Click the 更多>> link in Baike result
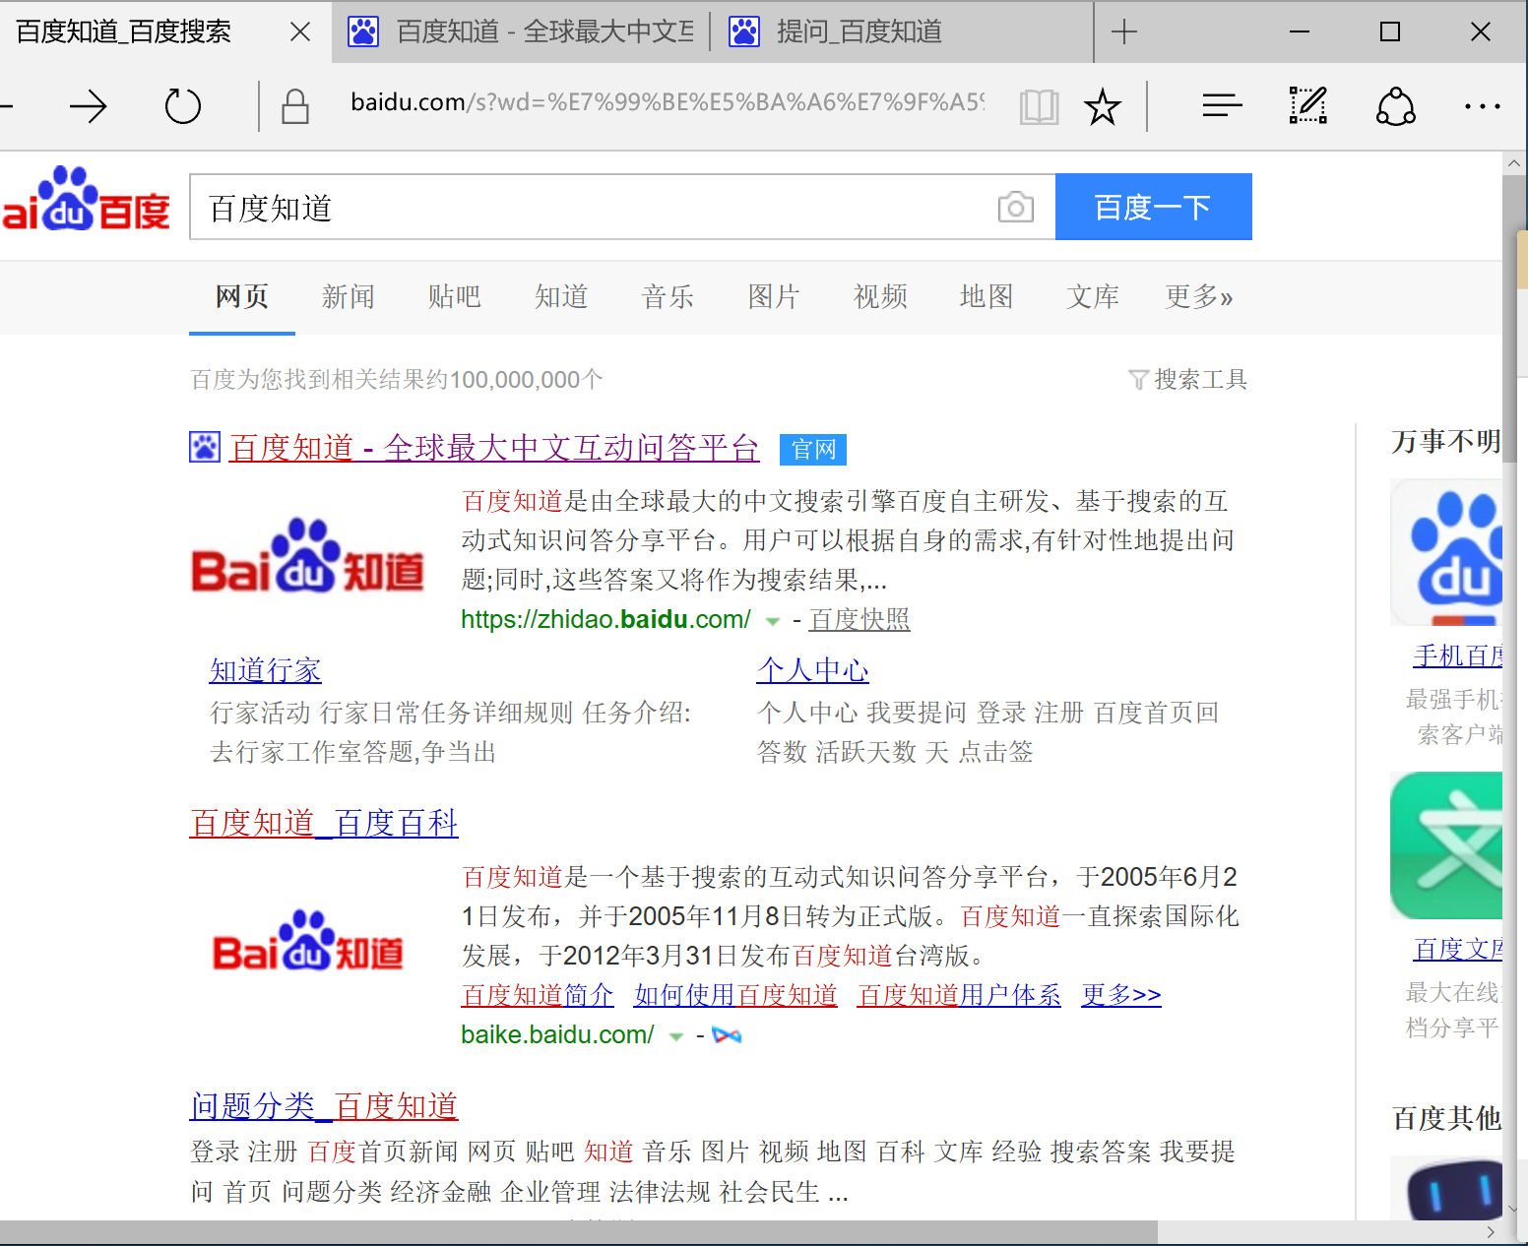This screenshot has width=1528, height=1246. click(1121, 995)
